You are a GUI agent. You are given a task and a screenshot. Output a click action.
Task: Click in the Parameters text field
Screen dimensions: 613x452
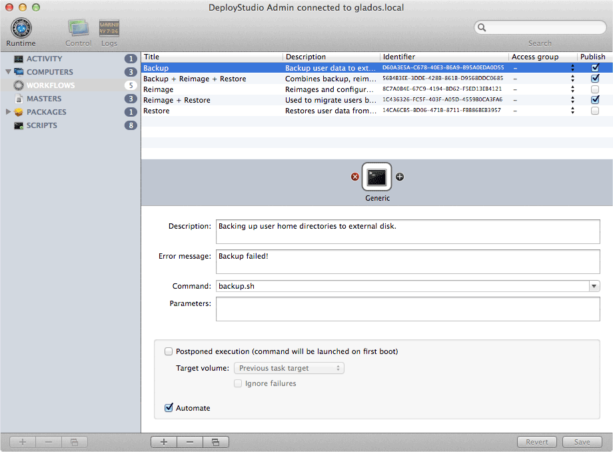408,309
